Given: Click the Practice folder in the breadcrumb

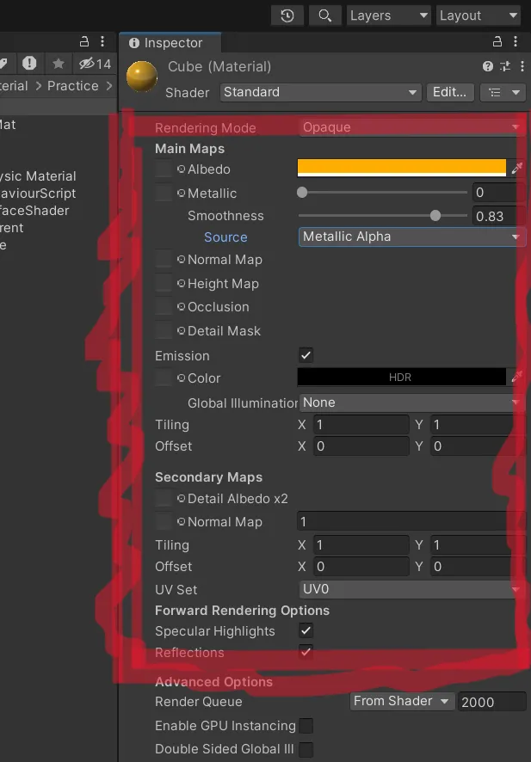Looking at the screenshot, I should tap(73, 86).
